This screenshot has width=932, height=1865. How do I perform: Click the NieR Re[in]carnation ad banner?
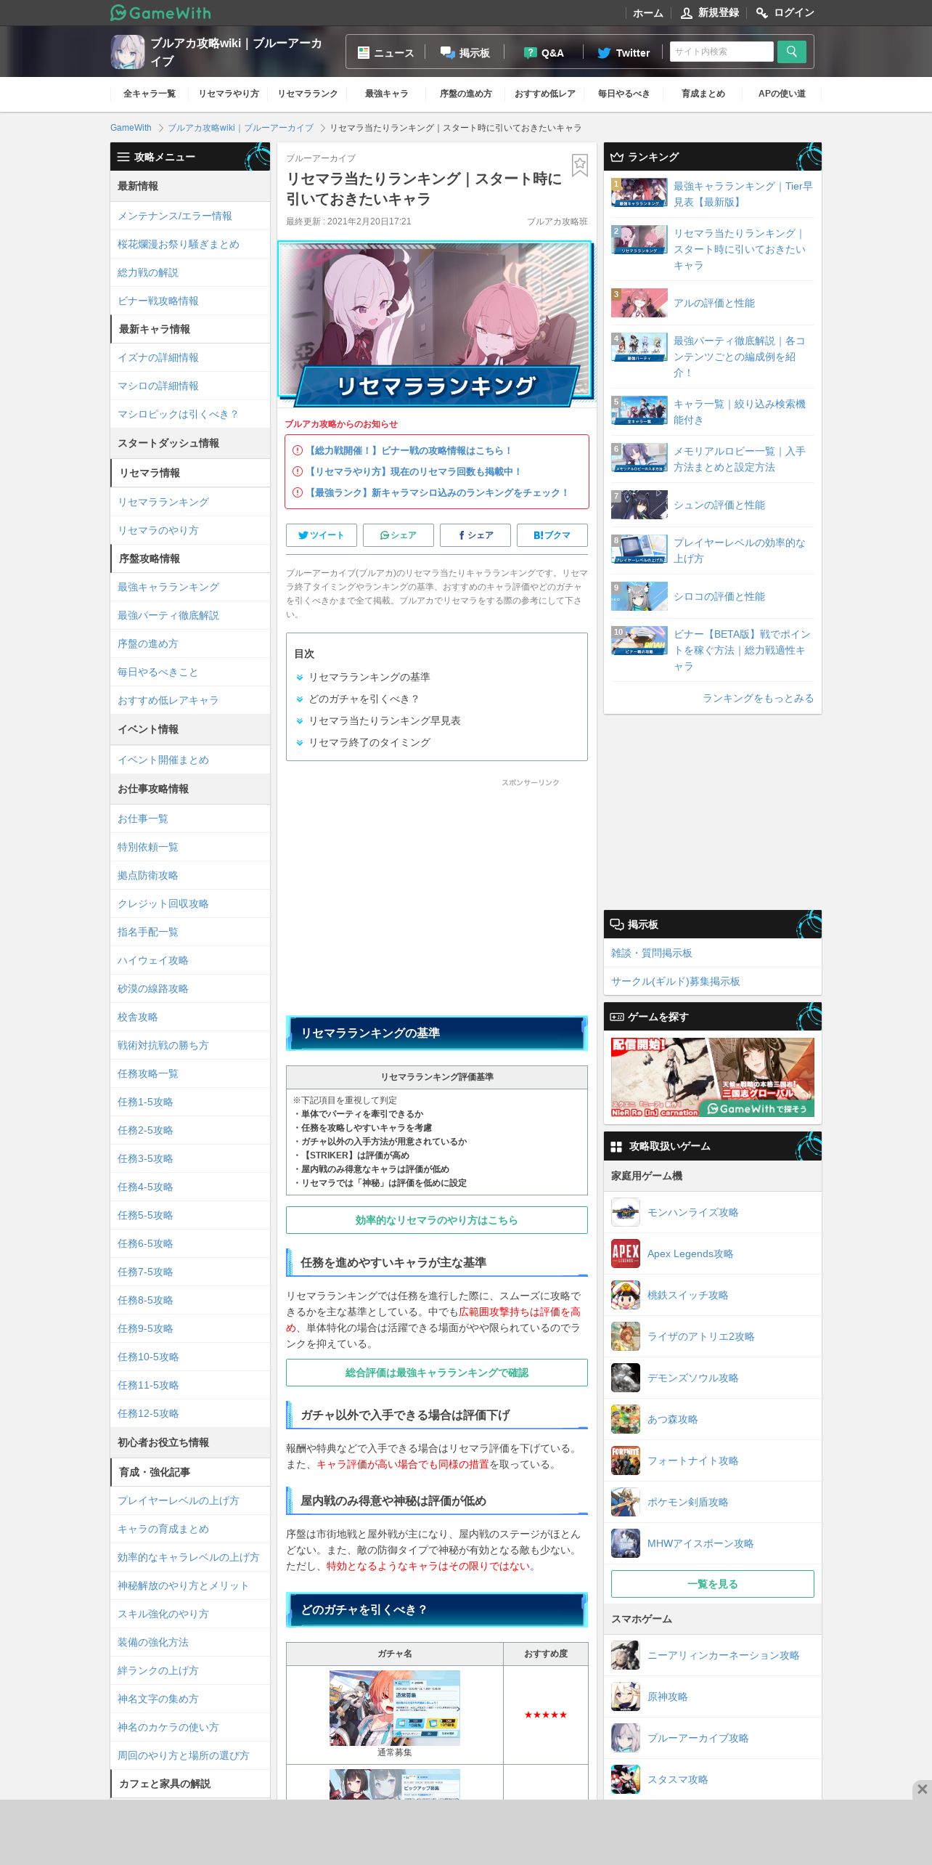coord(713,1078)
